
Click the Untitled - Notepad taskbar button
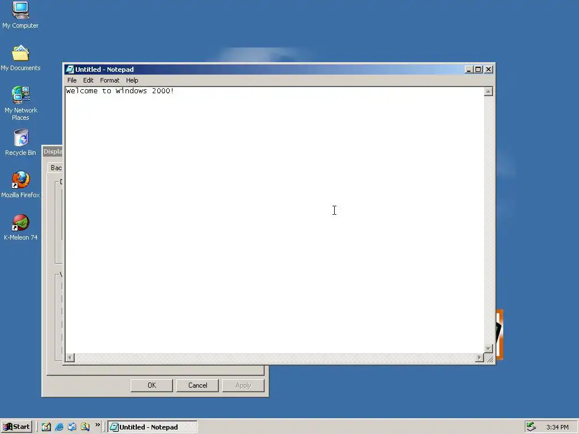tap(153, 427)
